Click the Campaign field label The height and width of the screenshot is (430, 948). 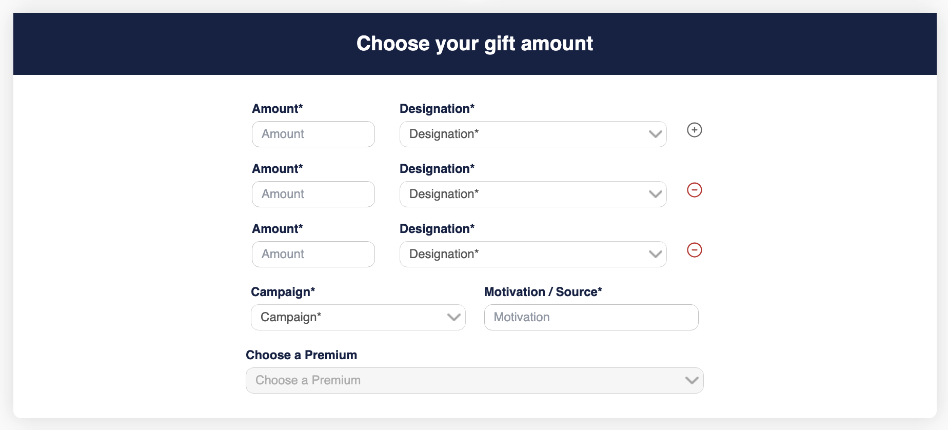coord(283,292)
